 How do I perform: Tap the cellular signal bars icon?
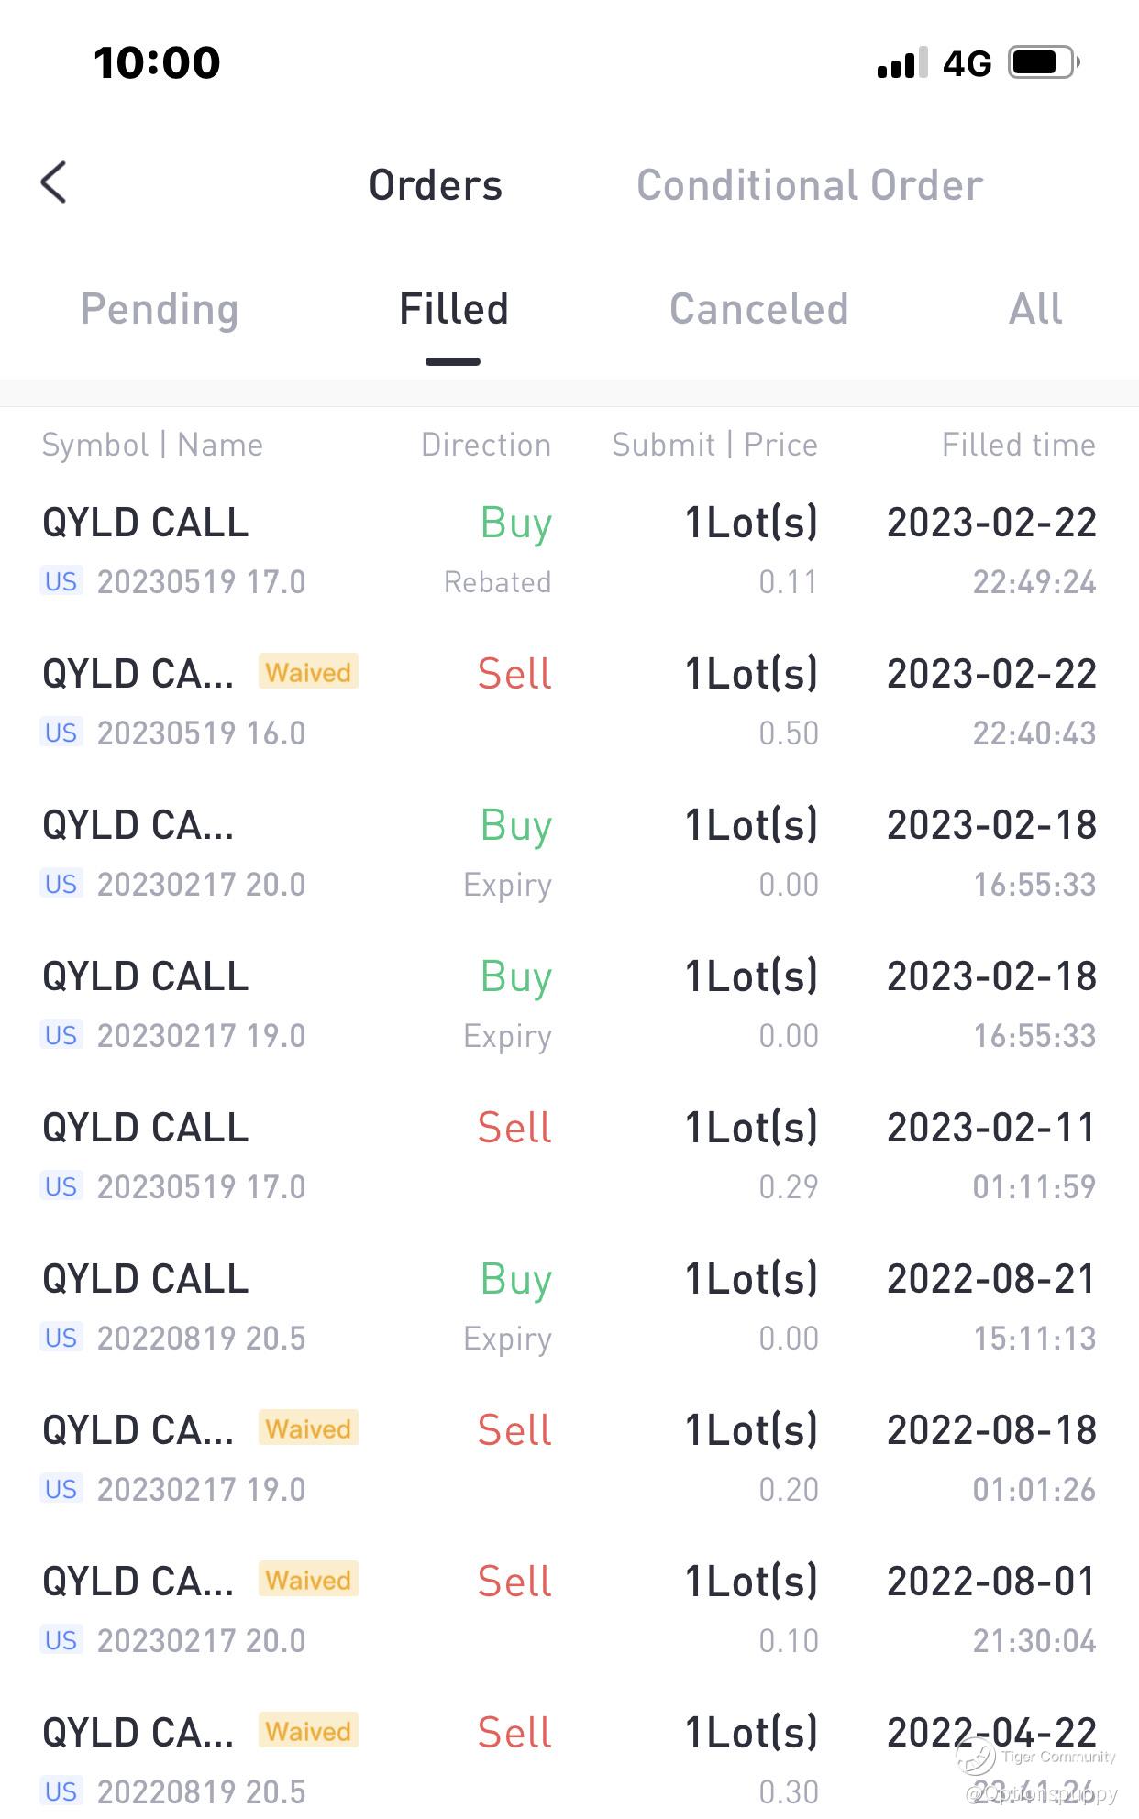[901, 63]
